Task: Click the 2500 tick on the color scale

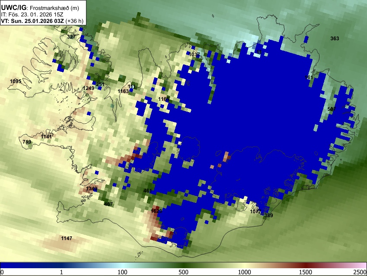Action: tap(361, 272)
